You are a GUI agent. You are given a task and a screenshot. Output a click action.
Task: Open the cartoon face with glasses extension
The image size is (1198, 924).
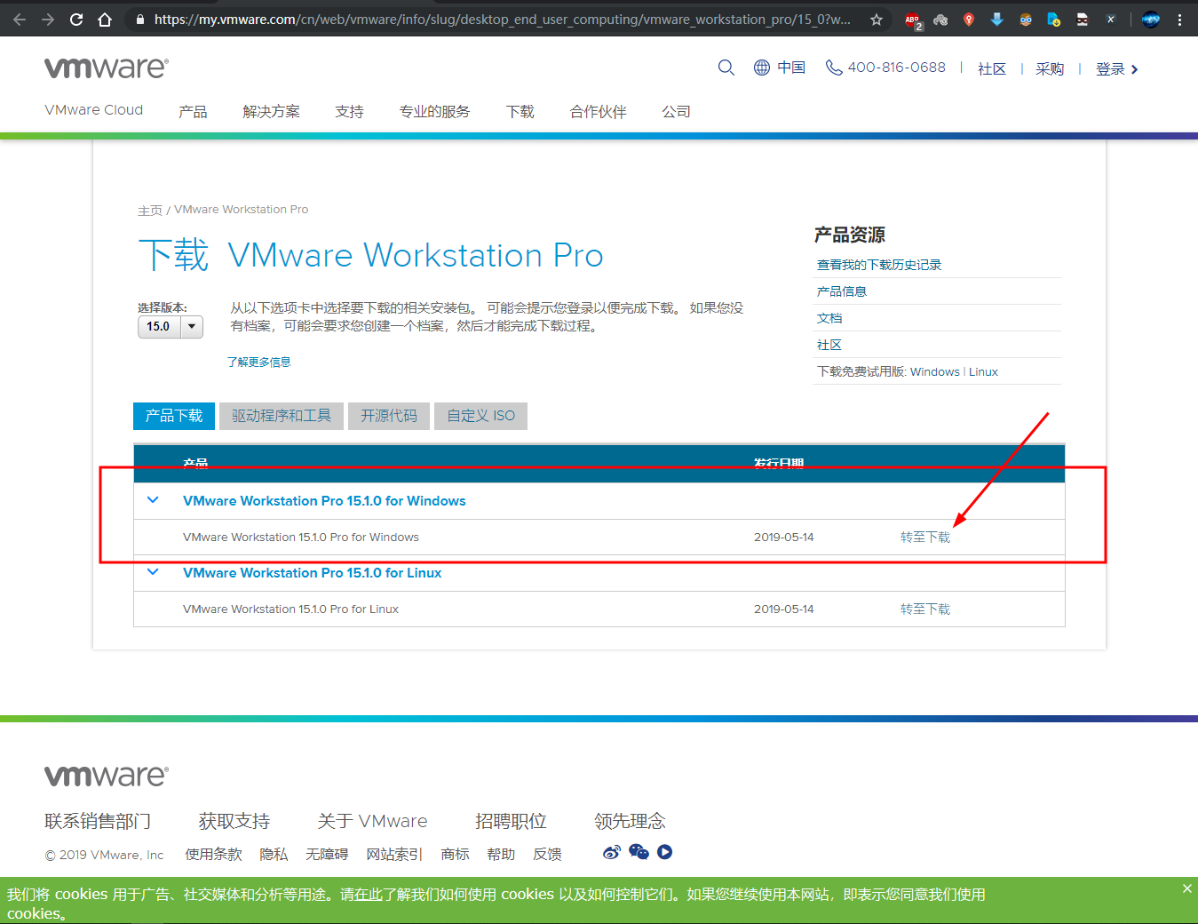pyautogui.click(x=1026, y=19)
